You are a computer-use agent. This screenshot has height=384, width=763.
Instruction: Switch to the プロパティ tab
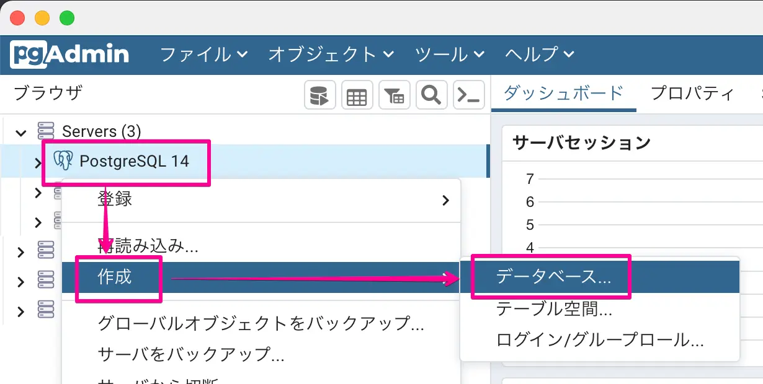click(692, 94)
